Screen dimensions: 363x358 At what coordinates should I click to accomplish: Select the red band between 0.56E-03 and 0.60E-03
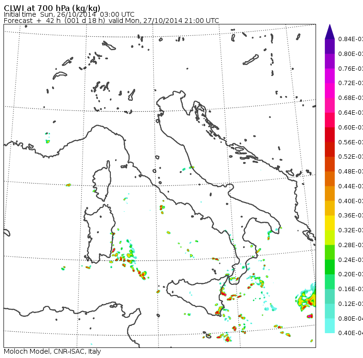tap(330, 135)
